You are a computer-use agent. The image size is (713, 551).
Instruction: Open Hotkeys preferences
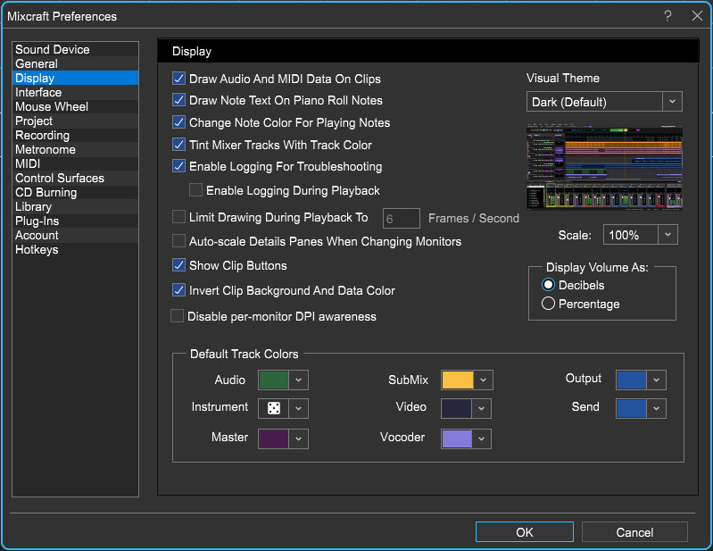75,249
